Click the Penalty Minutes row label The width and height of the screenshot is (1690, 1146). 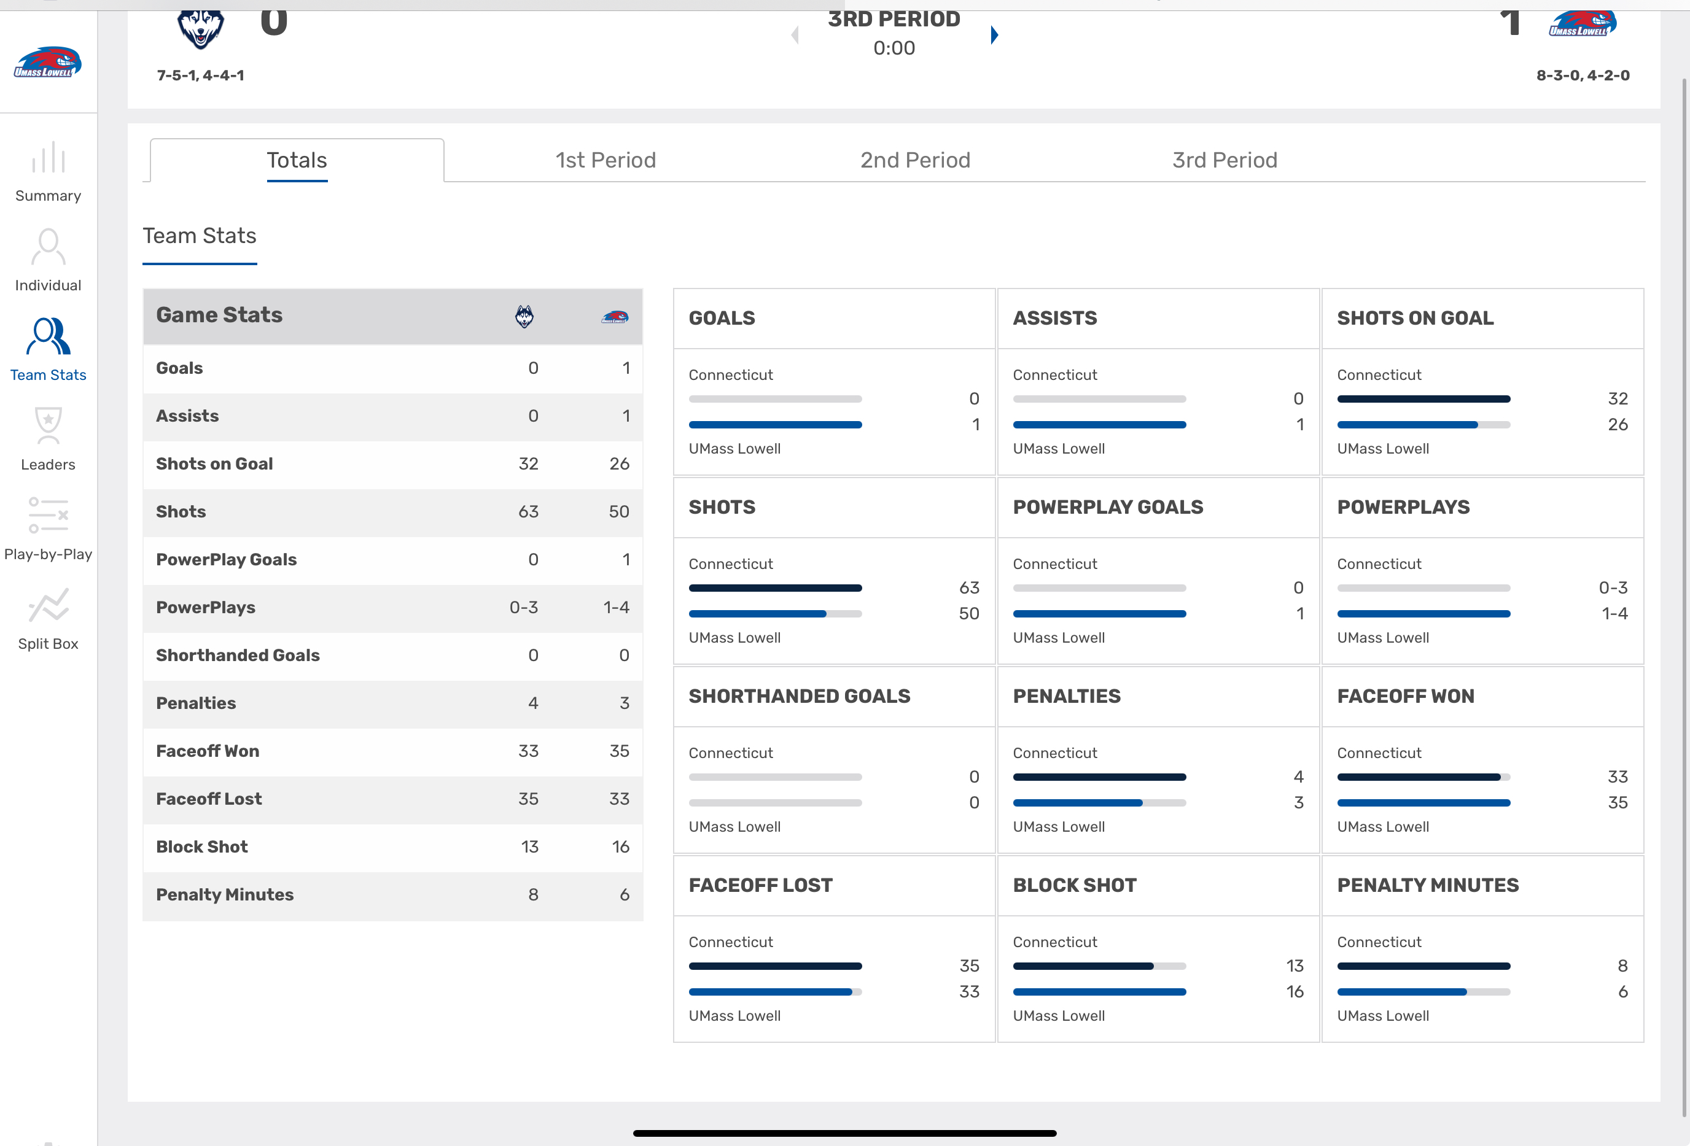(225, 896)
